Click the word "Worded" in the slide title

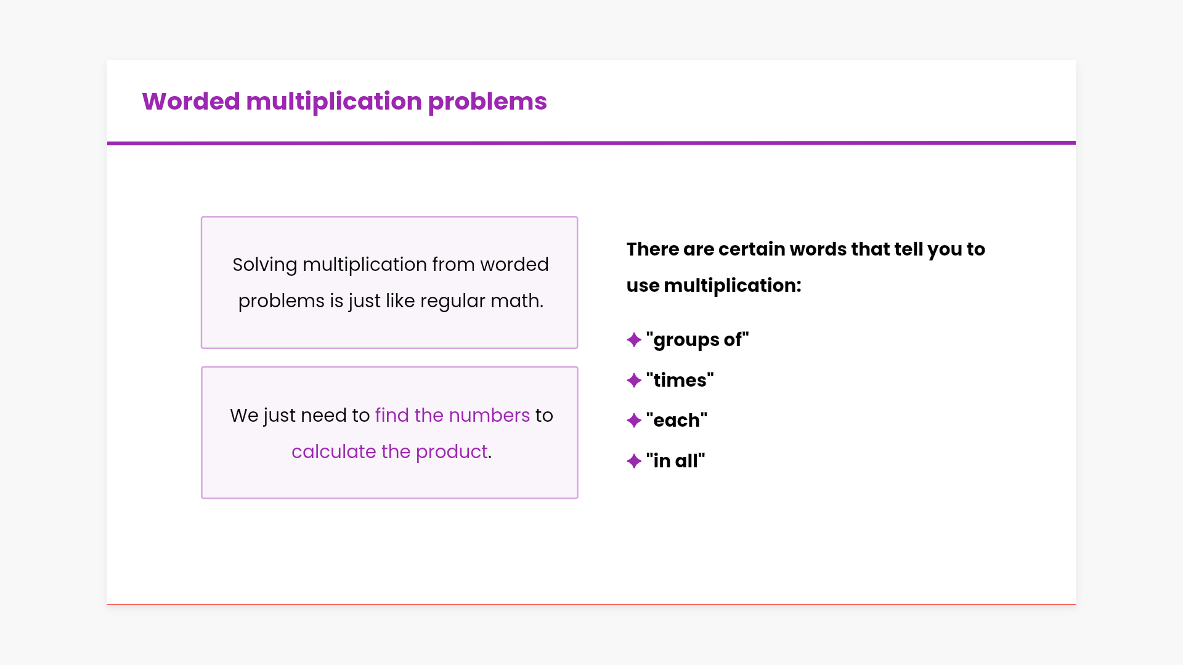pos(191,102)
